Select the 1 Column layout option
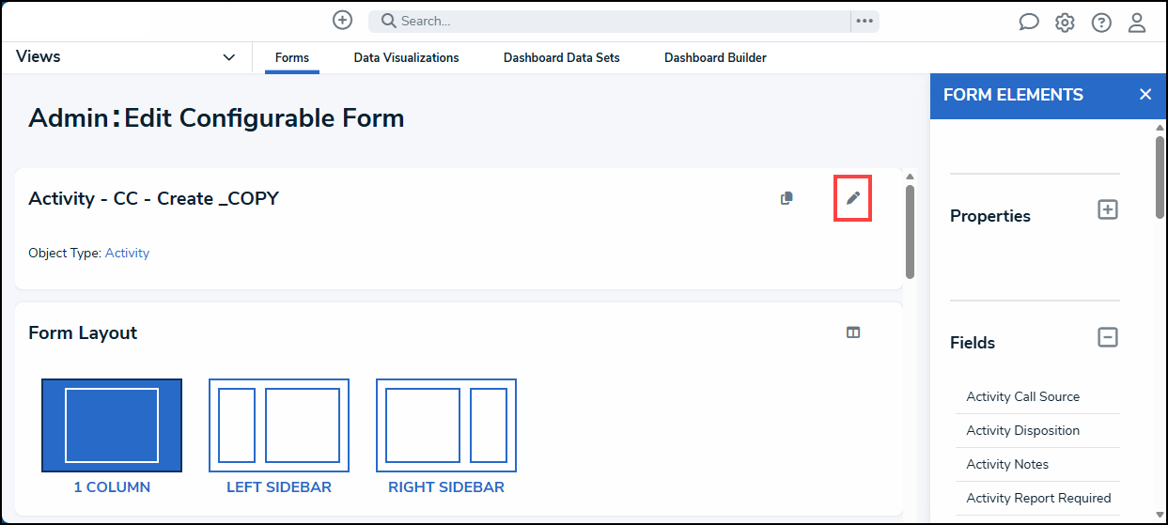Image resolution: width=1168 pixels, height=525 pixels. [x=112, y=425]
